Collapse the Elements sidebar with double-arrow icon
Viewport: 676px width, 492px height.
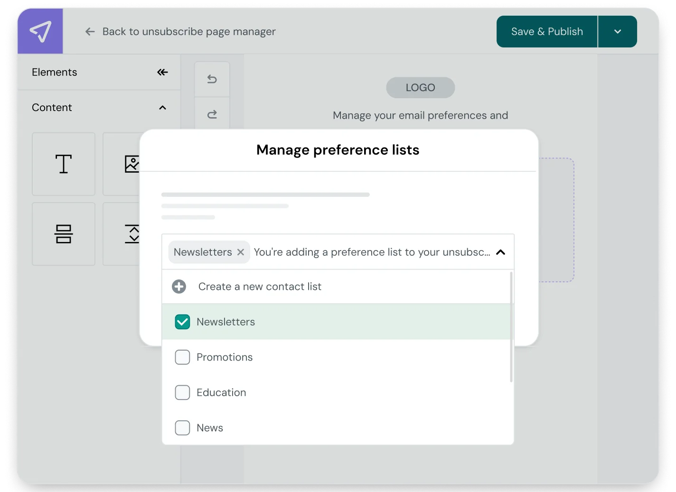click(162, 72)
